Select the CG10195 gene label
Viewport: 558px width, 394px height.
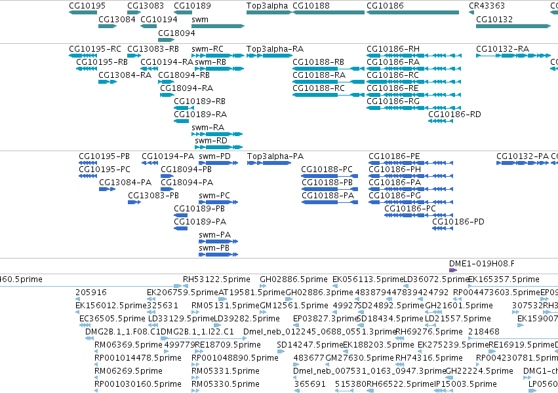point(87,6)
